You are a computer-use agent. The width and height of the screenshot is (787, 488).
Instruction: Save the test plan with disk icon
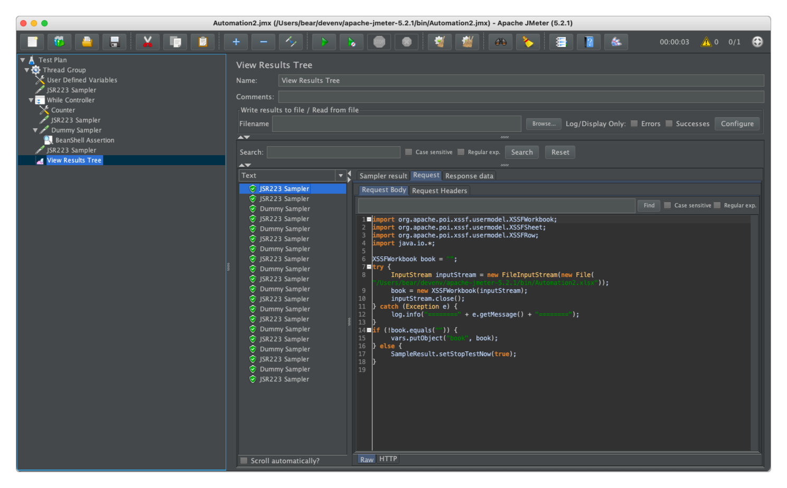[x=115, y=42]
